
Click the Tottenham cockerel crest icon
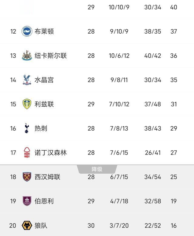pyautogui.click(x=27, y=128)
